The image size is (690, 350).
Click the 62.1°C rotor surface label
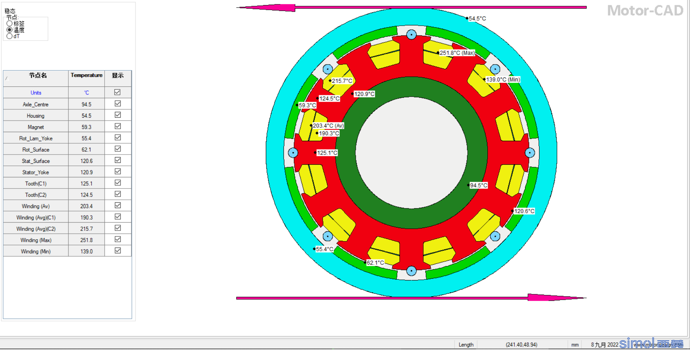tap(375, 263)
